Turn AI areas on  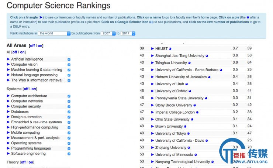22,52
